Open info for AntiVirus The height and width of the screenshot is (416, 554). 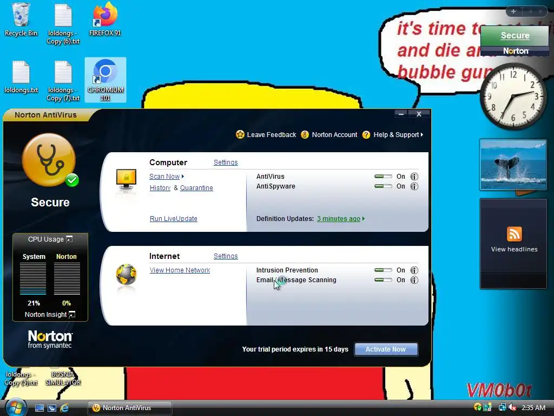coord(414,176)
